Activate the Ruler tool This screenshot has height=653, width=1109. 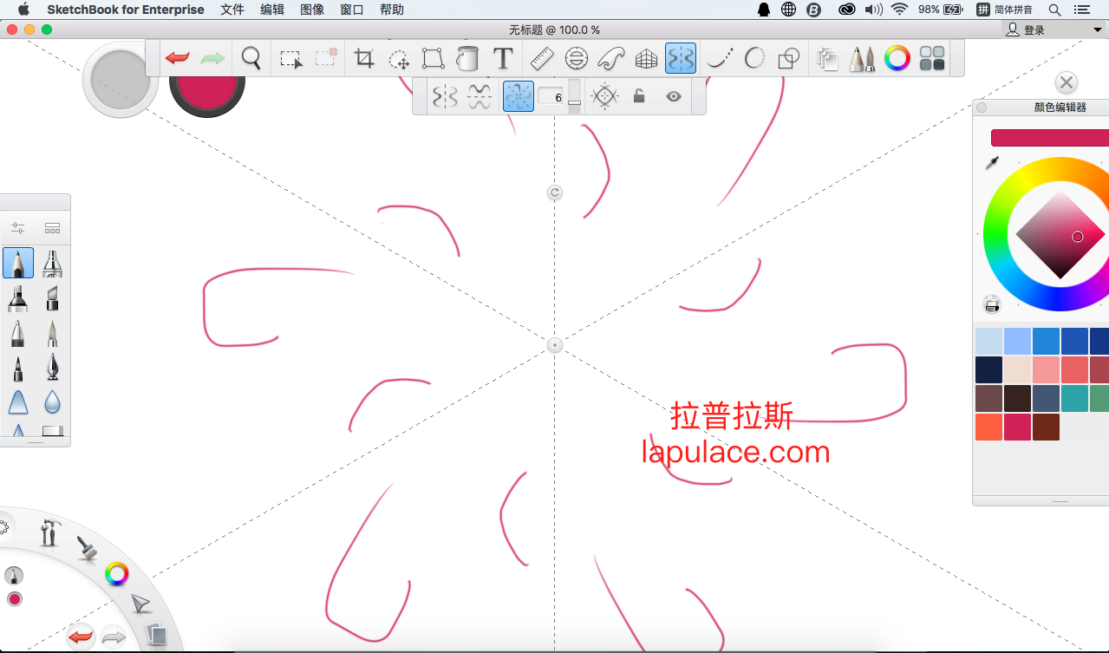pos(542,59)
